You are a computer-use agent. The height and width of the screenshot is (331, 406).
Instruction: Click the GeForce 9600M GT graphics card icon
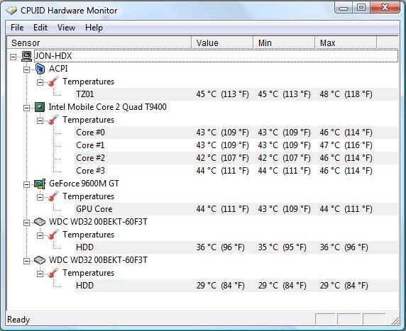click(40, 184)
